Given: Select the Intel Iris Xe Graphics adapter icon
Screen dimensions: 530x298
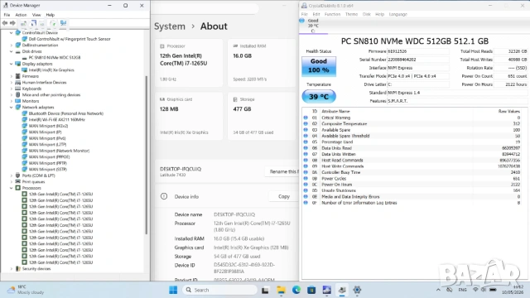Looking at the screenshot, I should [x=25, y=70].
